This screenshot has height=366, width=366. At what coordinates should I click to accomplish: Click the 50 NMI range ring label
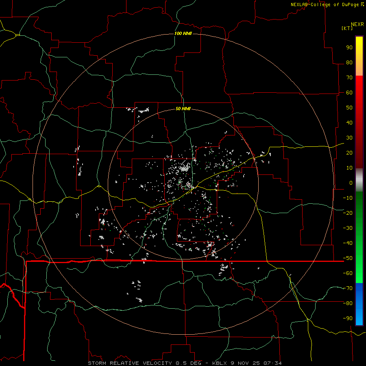(x=183, y=109)
